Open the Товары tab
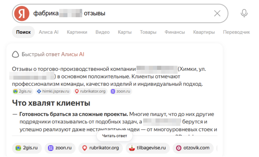 point(148,32)
